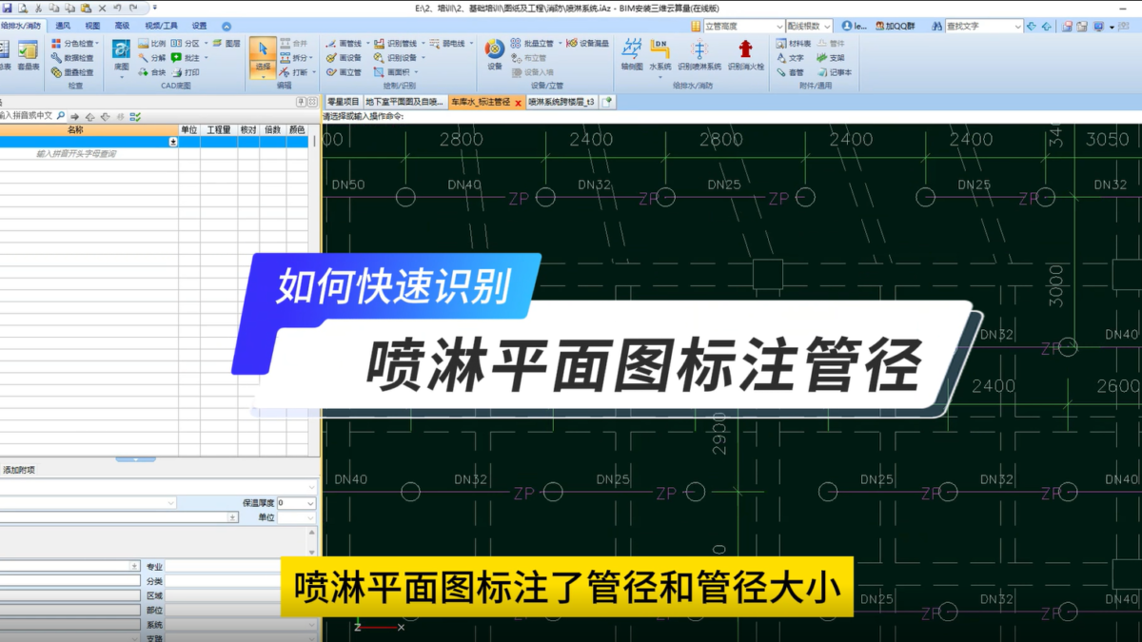Switch to the 视频/工具 ribbon tab
This screenshot has height=642, width=1142.
coord(161,26)
